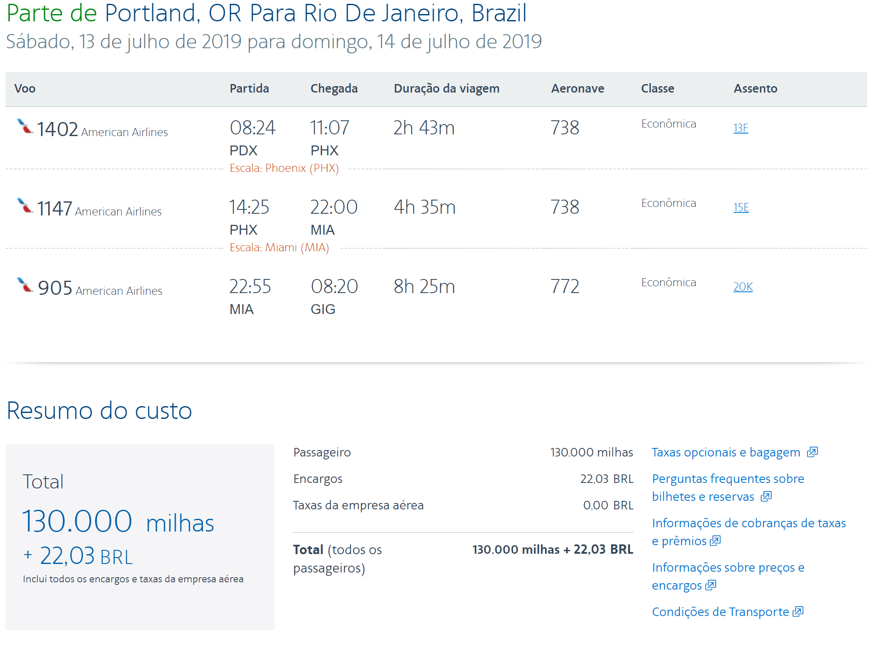Click the American Airlines logo for flight 905
The height and width of the screenshot is (651, 871).
(x=25, y=285)
